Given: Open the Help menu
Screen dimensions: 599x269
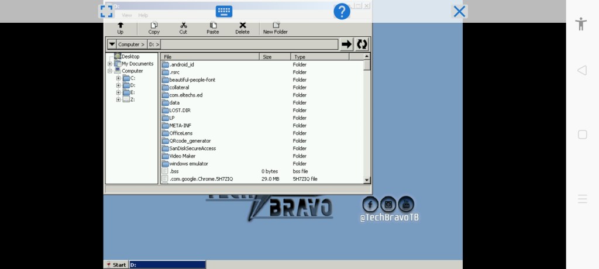Looking at the screenshot, I should pyautogui.click(x=143, y=15).
